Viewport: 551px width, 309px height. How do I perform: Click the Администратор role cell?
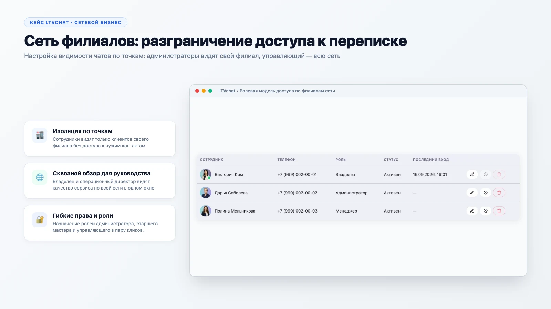pyautogui.click(x=352, y=193)
